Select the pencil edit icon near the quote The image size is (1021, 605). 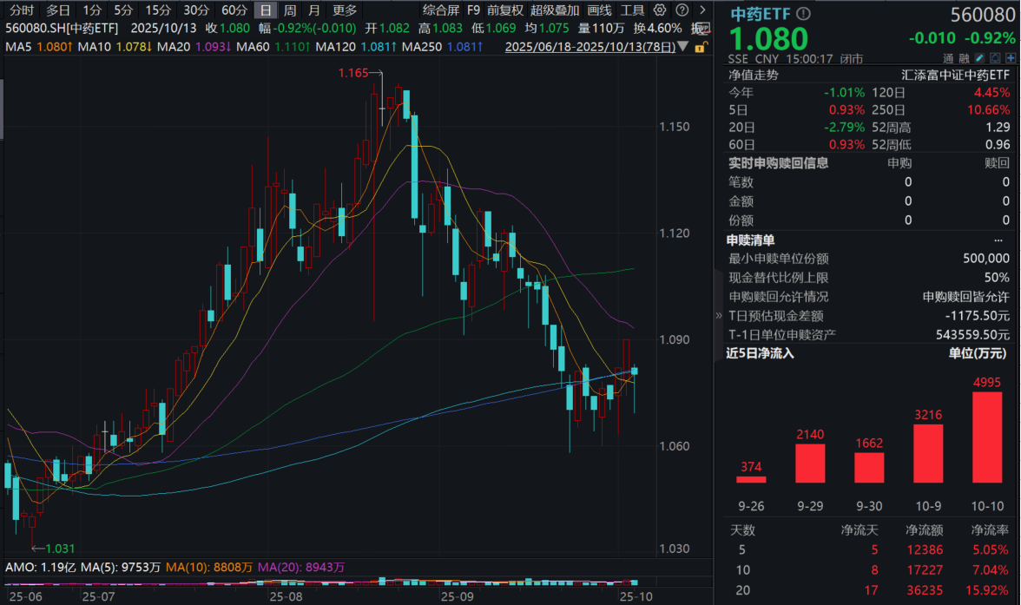click(x=978, y=58)
